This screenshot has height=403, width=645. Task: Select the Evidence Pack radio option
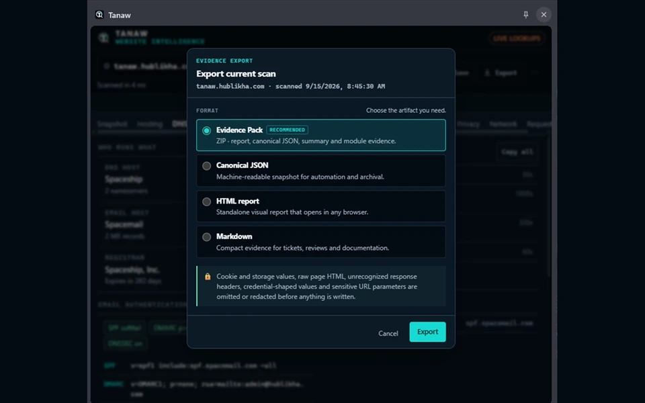click(206, 131)
